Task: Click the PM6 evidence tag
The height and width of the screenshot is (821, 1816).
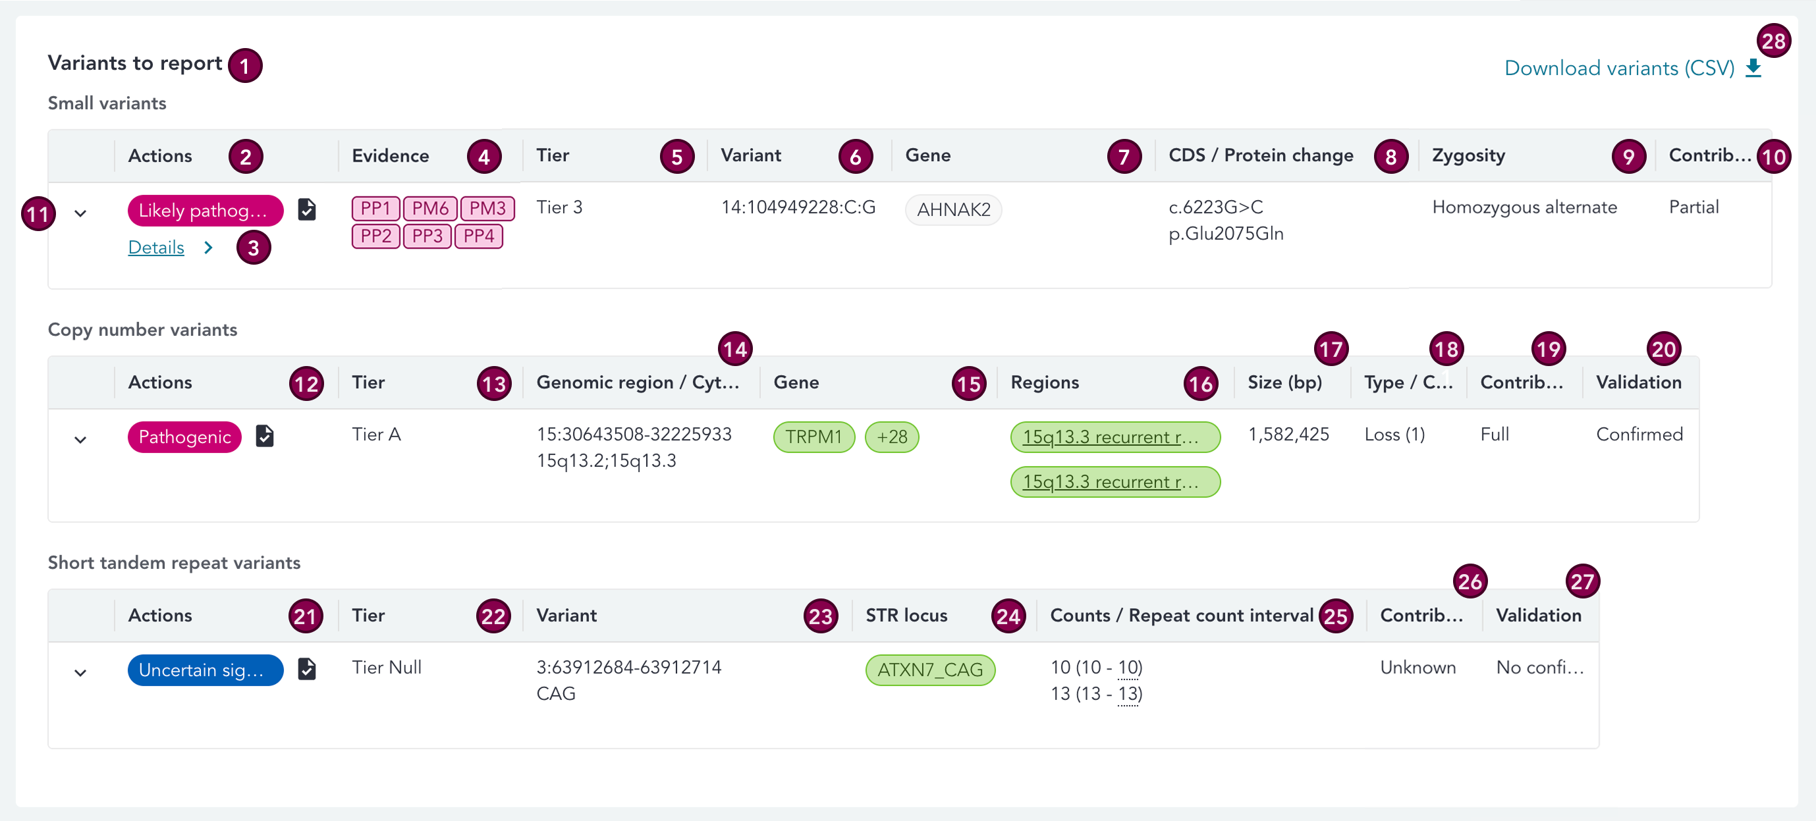Action: 430,209
